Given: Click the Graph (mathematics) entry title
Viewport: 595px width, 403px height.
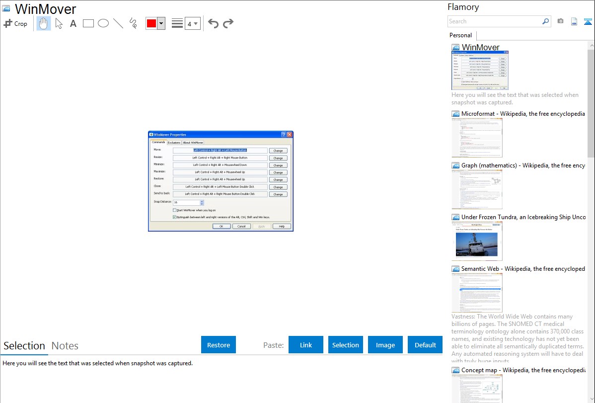Looking at the screenshot, I should coord(523,165).
